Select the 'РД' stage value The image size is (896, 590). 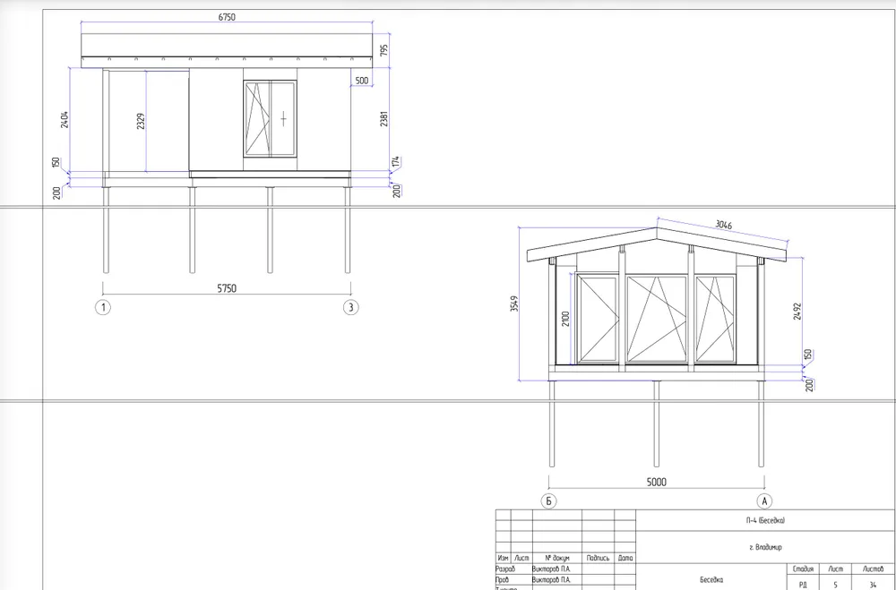pos(804,585)
